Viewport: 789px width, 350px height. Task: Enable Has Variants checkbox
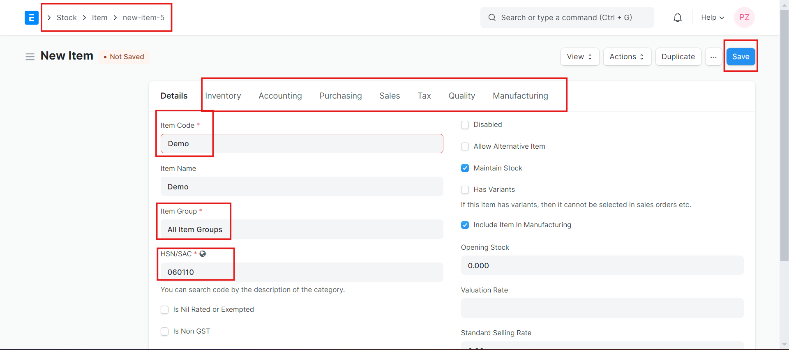(x=465, y=190)
